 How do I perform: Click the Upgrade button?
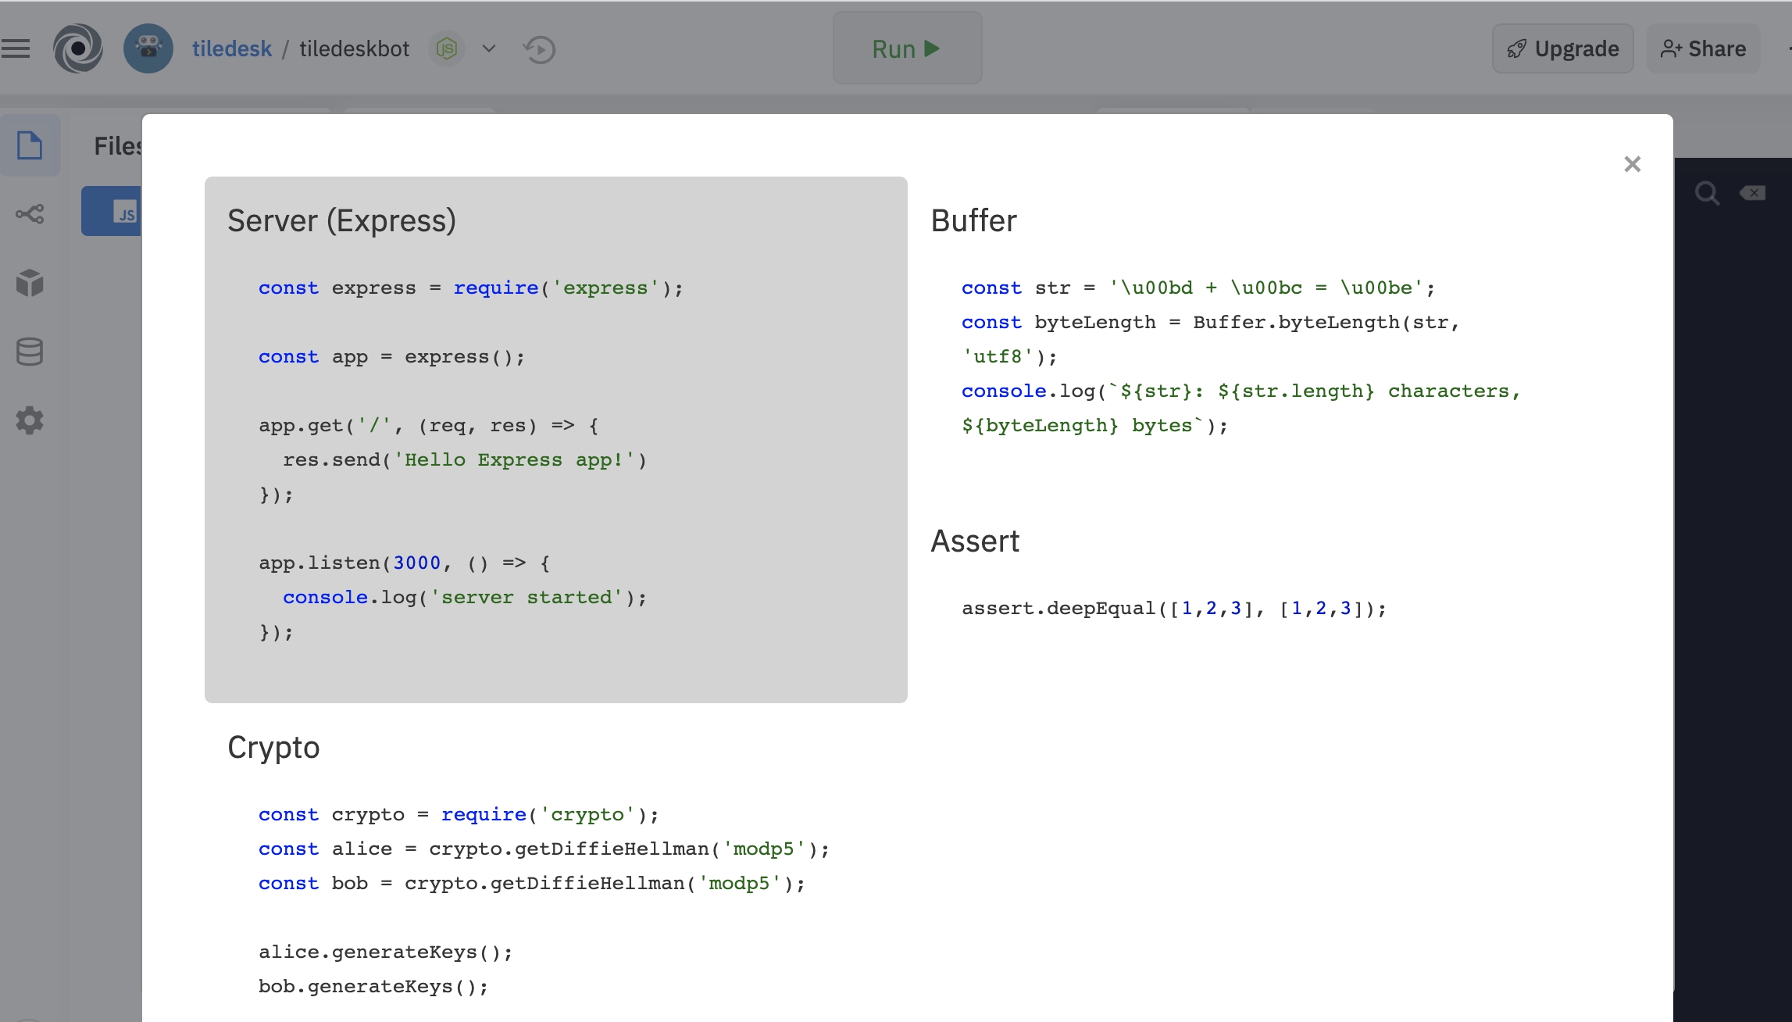[x=1562, y=48]
